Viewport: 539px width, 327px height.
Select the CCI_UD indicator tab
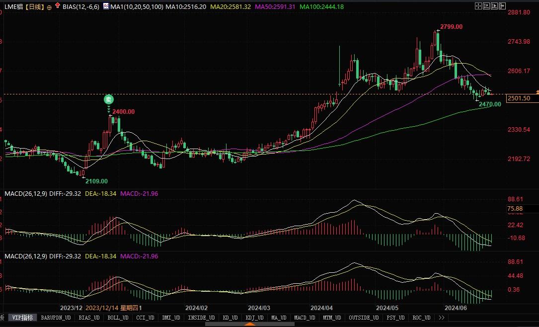pyautogui.click(x=145, y=318)
